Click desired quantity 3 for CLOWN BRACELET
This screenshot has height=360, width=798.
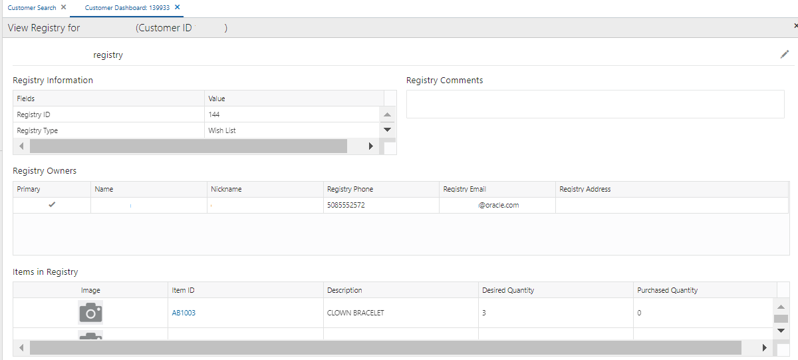click(555, 313)
